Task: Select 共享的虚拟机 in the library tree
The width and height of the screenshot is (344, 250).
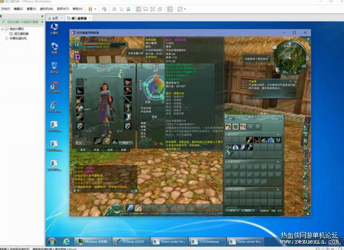Action: (x=16, y=38)
